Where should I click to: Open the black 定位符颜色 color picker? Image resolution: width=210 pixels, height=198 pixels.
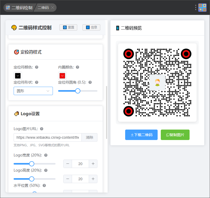tap(18, 76)
